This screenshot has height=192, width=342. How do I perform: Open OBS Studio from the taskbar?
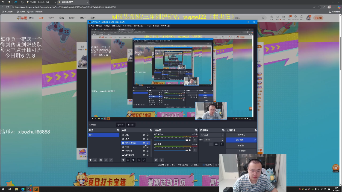point(29,189)
